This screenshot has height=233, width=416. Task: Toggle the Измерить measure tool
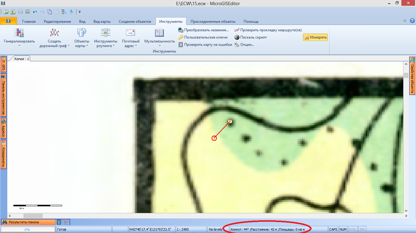click(315, 37)
